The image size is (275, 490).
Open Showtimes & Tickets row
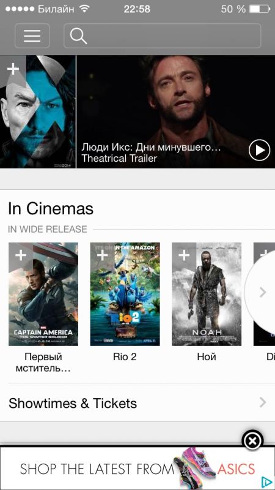point(137,403)
